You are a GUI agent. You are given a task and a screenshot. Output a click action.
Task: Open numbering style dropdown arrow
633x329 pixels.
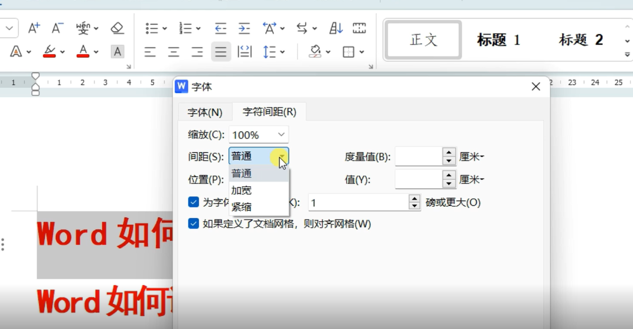[198, 29]
